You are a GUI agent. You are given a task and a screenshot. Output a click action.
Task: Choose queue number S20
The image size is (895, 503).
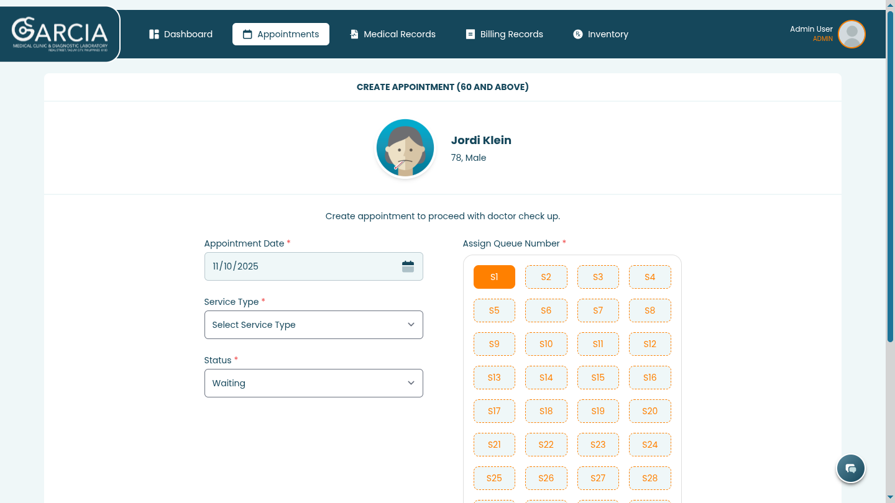click(649, 411)
